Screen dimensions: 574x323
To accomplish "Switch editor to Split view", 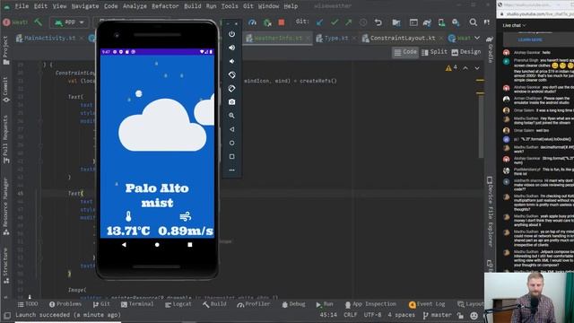I will coord(434,52).
